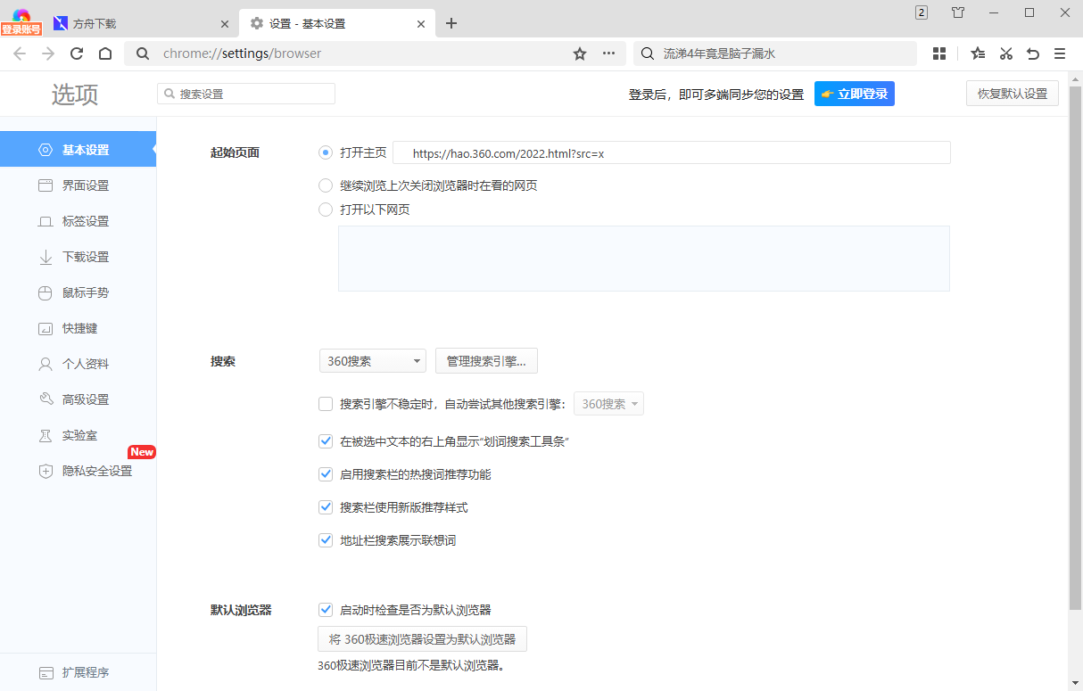Select 继续浏览上次关闭浏览器时在看的网页
Screen dimensions: 1083x691
(326, 185)
